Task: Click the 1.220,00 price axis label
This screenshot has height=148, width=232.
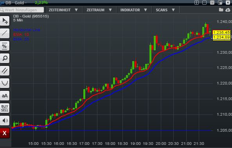Action: 224,83
